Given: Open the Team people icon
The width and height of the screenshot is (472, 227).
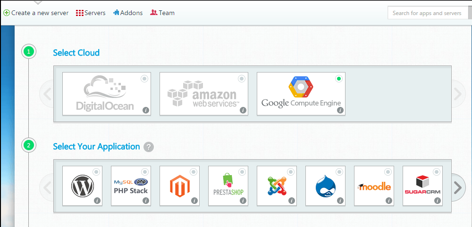Looking at the screenshot, I should [x=154, y=13].
